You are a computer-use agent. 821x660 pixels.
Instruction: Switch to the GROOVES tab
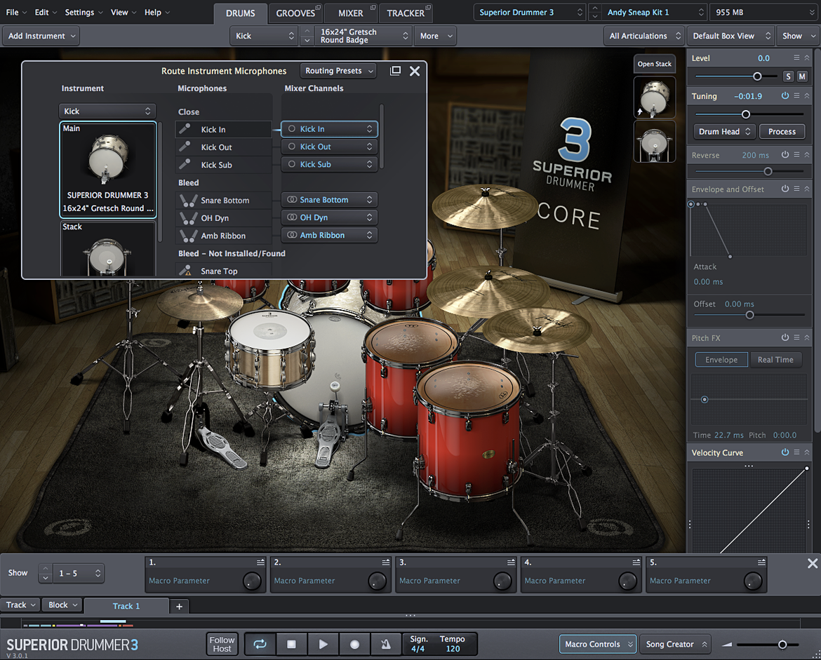pos(295,13)
